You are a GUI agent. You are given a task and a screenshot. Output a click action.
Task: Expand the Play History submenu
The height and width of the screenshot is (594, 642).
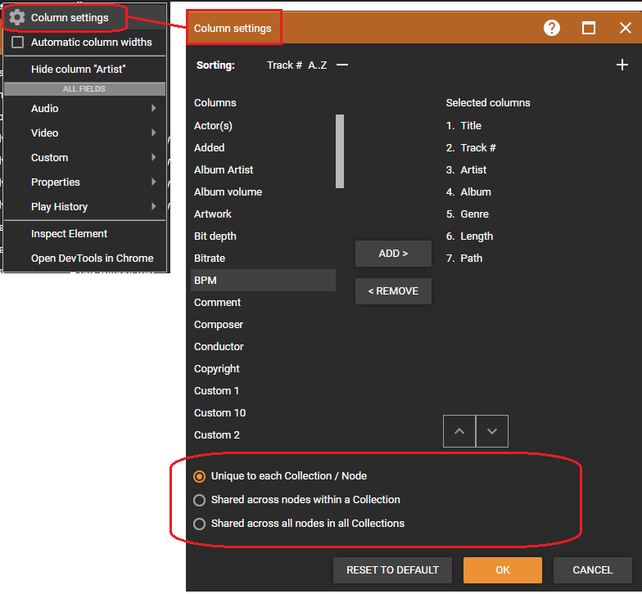click(85, 206)
